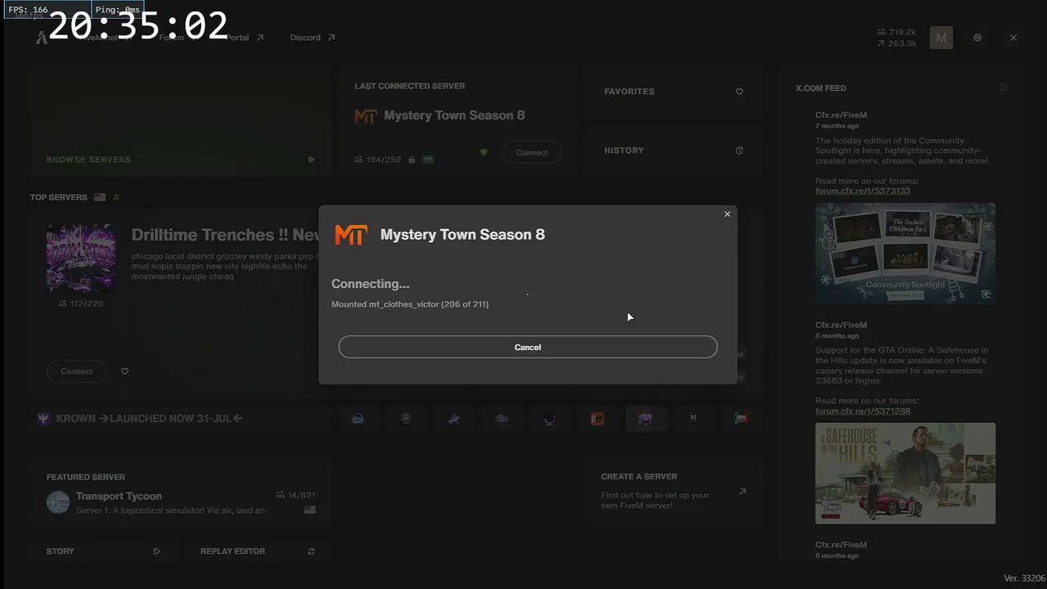Image resolution: width=1047 pixels, height=589 pixels.
Task: Open KROWN launched now server banner
Action: (x=180, y=419)
